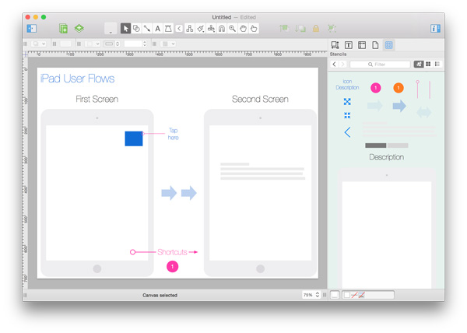The width and height of the screenshot is (467, 333).
Task: Select the Line tool
Action: 147,29
